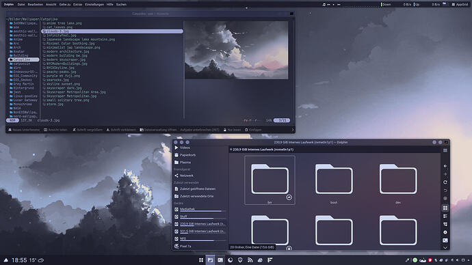The width and height of the screenshot is (472, 265).
Task: Open the 230,9 GiB Internes Laufwerk in the sidebar
Action: [200, 224]
